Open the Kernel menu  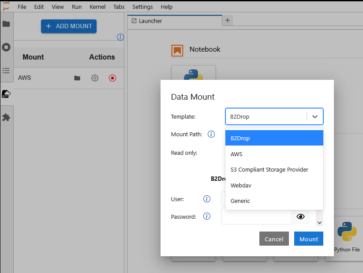click(x=97, y=7)
